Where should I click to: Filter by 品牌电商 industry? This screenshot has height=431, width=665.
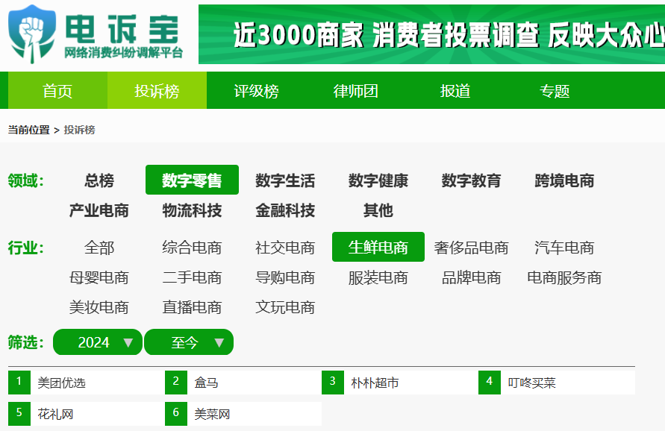pyautogui.click(x=471, y=277)
